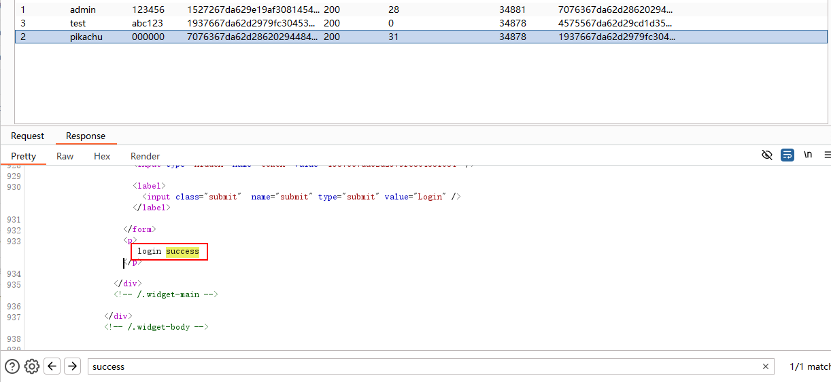Image resolution: width=831 pixels, height=382 pixels.
Task: Click the value 31 in pikachu row
Action: pos(393,37)
